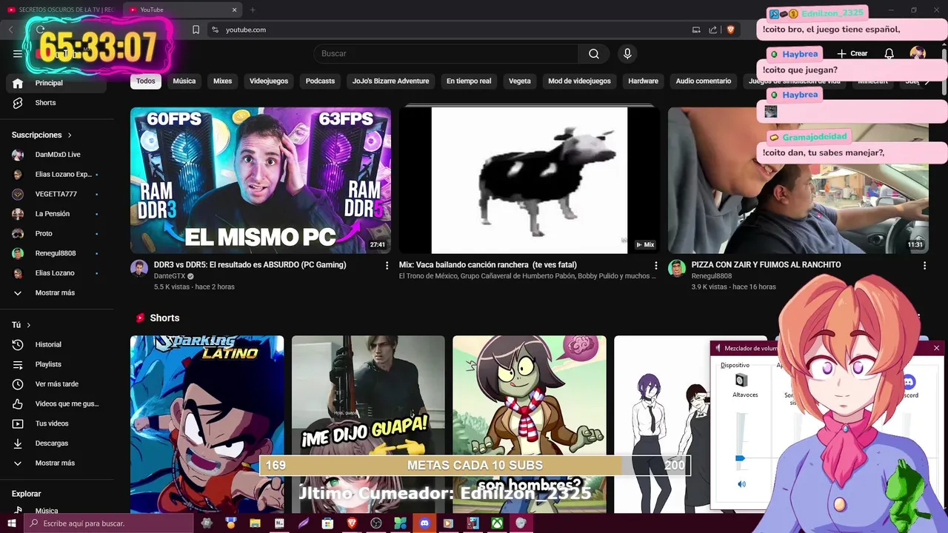
Task: Select the Todos filter chip
Action: pyautogui.click(x=146, y=81)
